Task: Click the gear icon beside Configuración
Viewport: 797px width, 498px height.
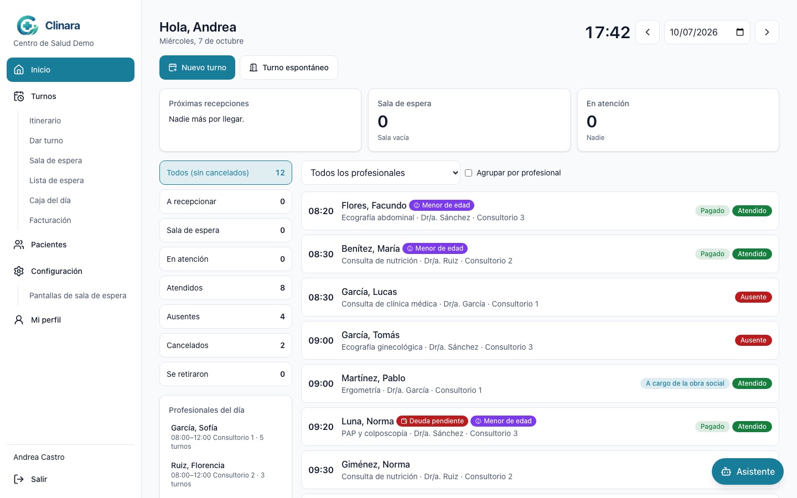Action: point(19,271)
